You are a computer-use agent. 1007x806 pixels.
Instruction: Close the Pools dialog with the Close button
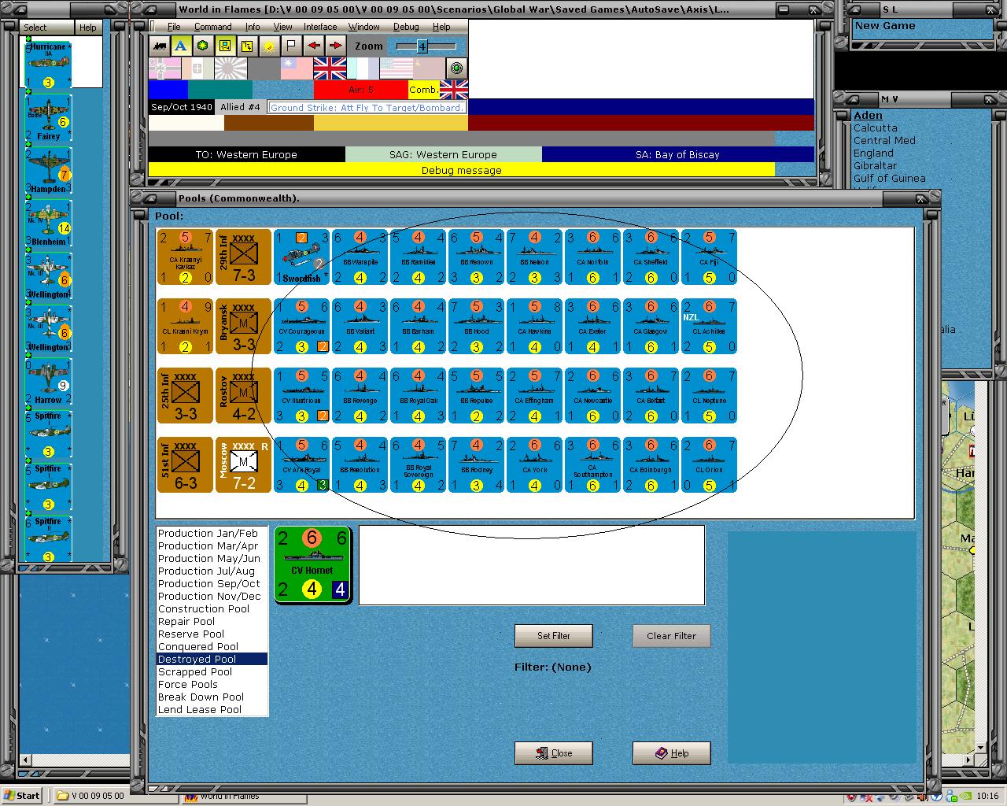pyautogui.click(x=554, y=753)
